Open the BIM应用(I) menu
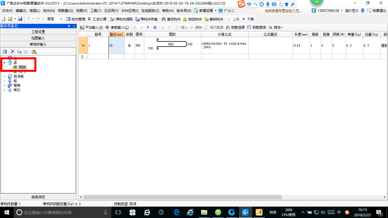Image resolution: width=388 pixels, height=218 pixels. pos(130,11)
